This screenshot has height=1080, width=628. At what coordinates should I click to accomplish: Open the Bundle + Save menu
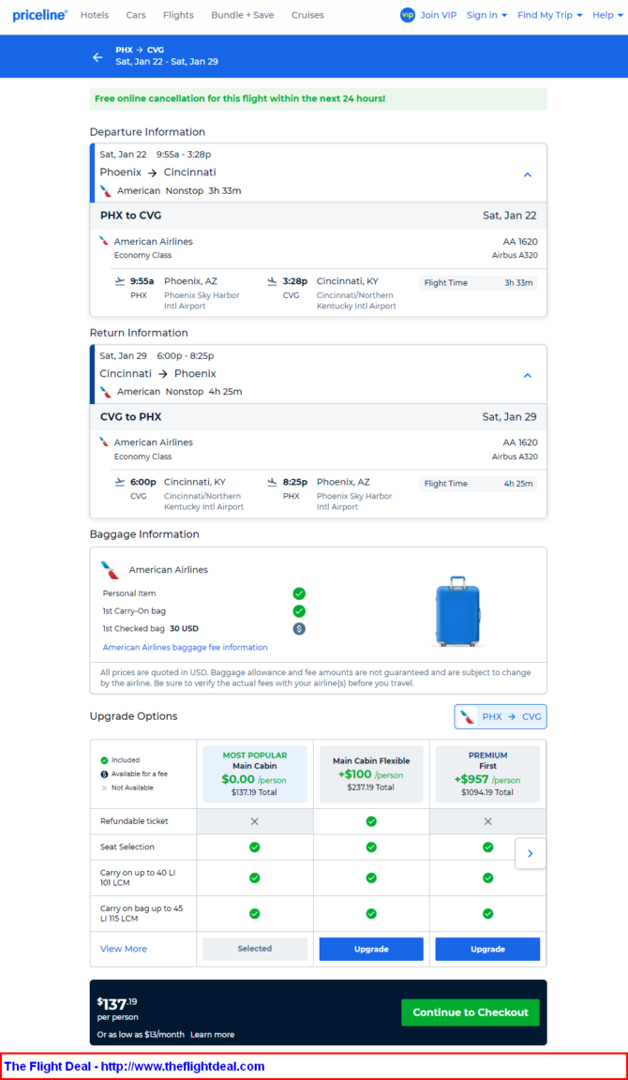243,15
